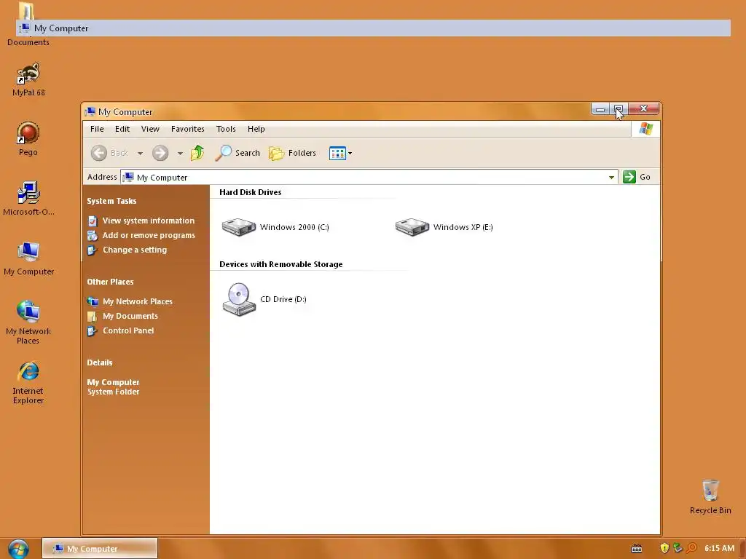Open My Documents sidebar link
Screen dimensions: 746x559
click(130, 316)
